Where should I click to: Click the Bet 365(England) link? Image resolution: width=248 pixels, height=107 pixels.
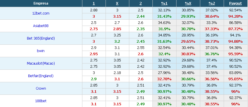click(x=41, y=38)
